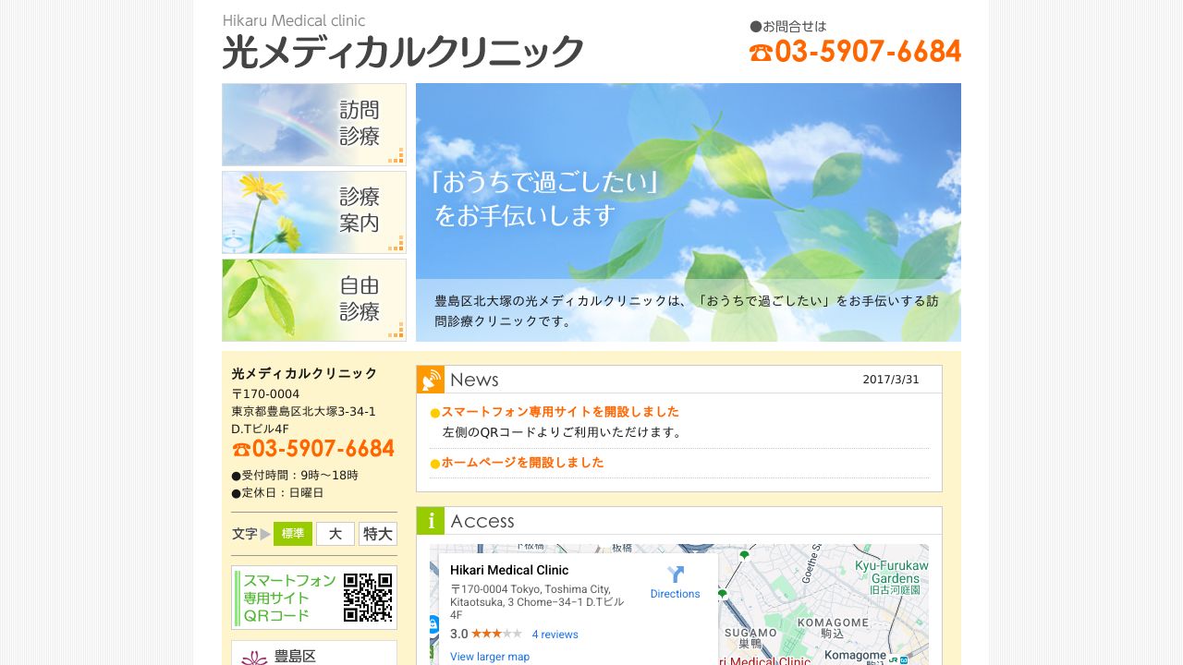Enable 特大 extra-large text size
This screenshot has width=1183, height=665.
click(x=377, y=534)
